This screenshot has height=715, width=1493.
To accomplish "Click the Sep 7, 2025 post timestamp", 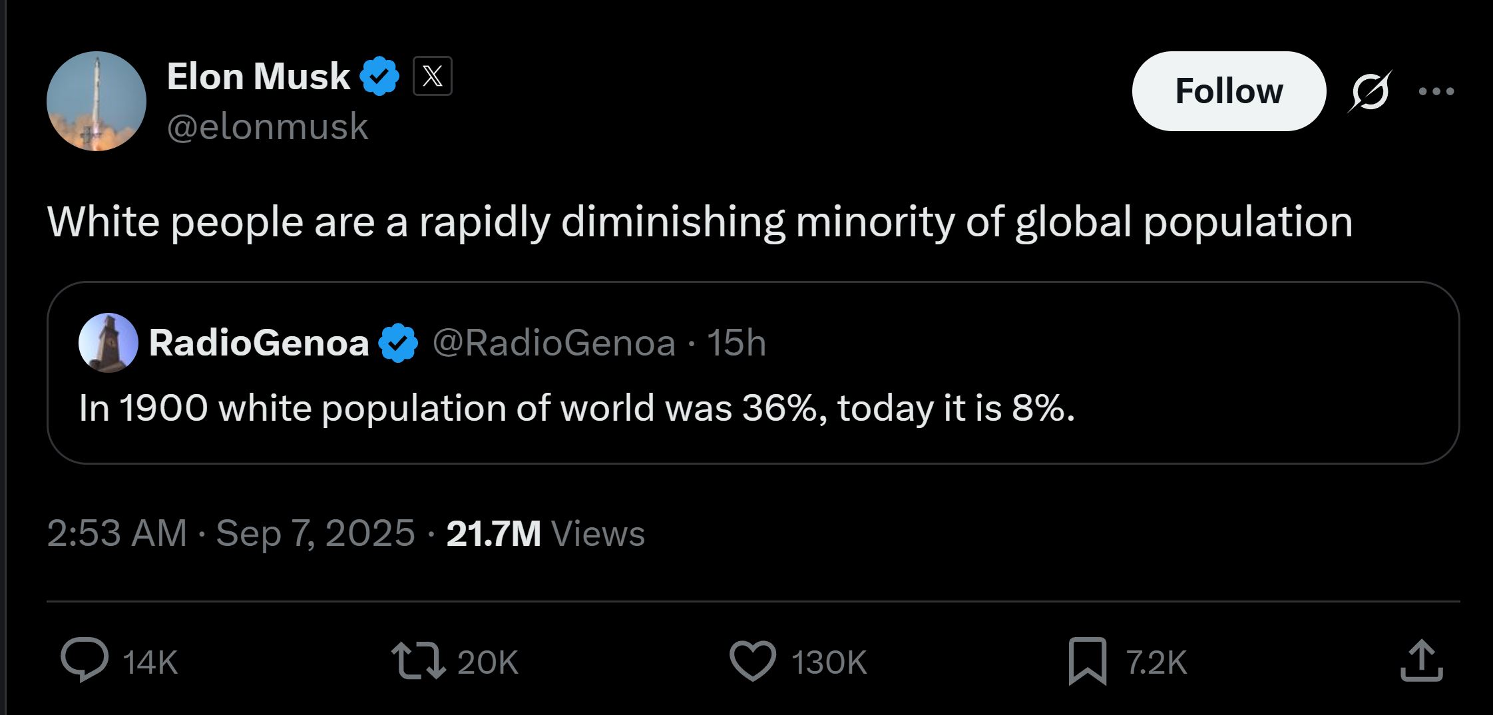I will pos(231,533).
